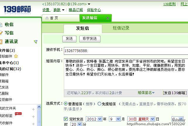Open the 精品订阅 link
188x126 pixels.
click(x=76, y=10)
